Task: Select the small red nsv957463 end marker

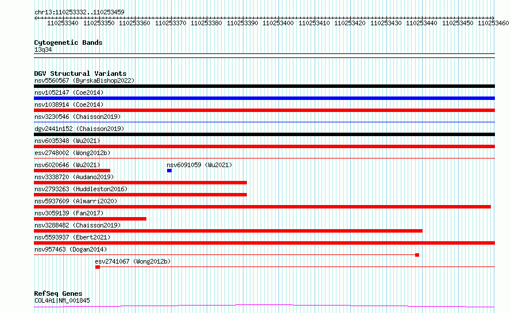Action: coord(417,255)
